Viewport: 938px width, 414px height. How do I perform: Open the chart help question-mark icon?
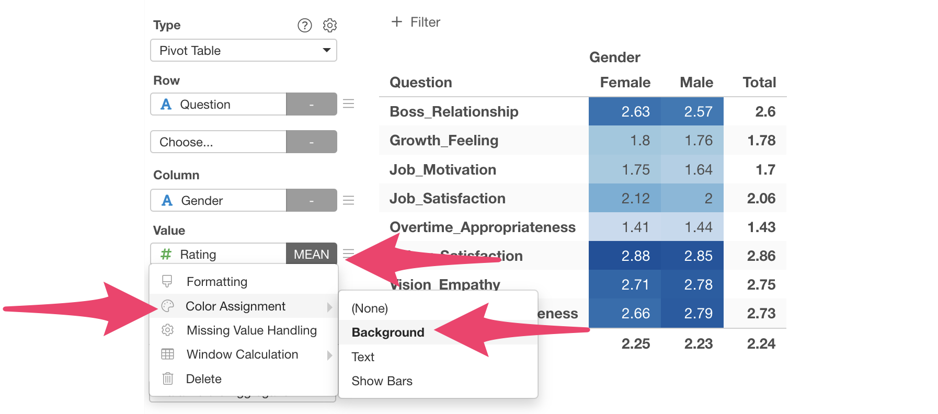[x=304, y=25]
